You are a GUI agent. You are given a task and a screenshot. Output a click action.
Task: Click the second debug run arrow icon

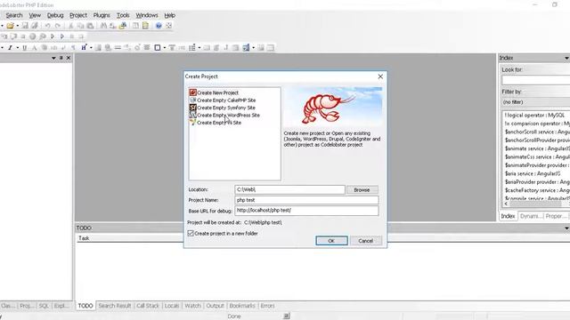[x=62, y=36]
